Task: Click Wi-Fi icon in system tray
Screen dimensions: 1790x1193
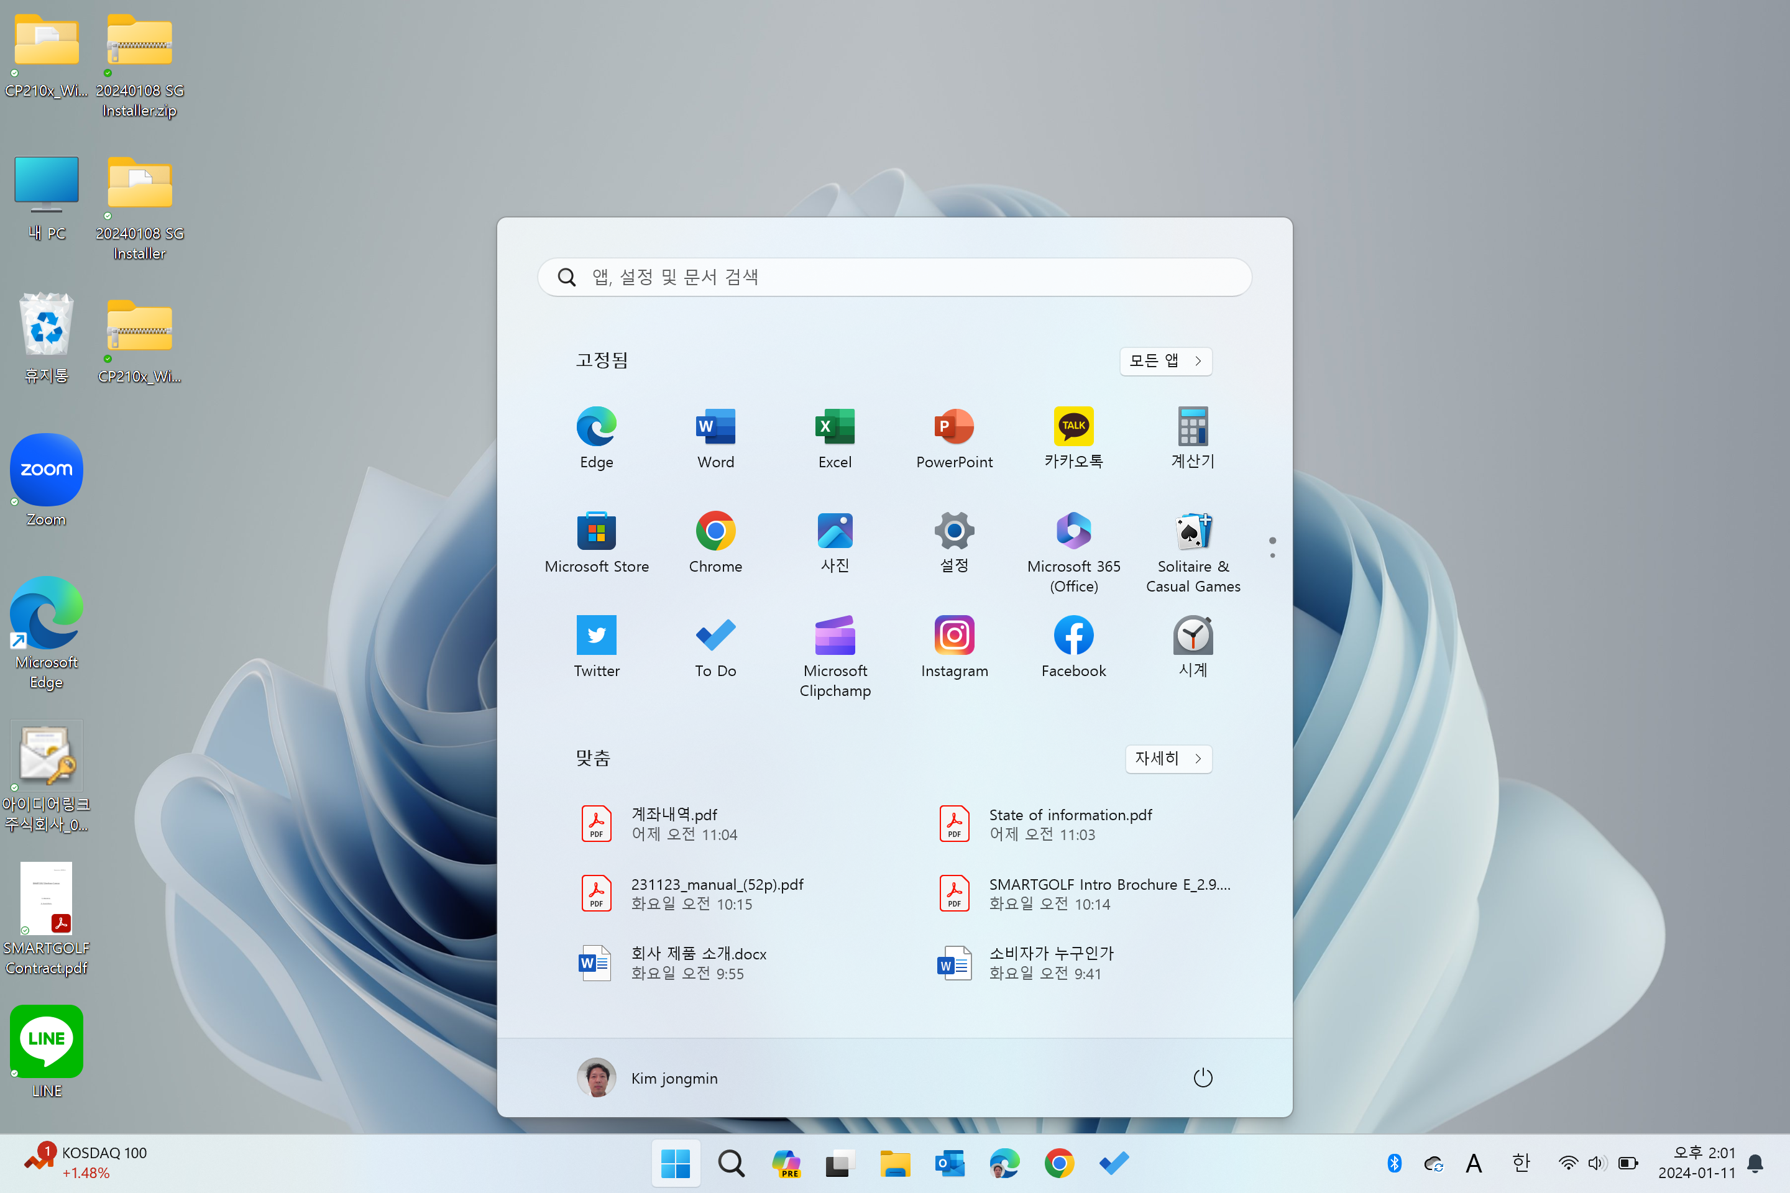Action: pos(1567,1163)
